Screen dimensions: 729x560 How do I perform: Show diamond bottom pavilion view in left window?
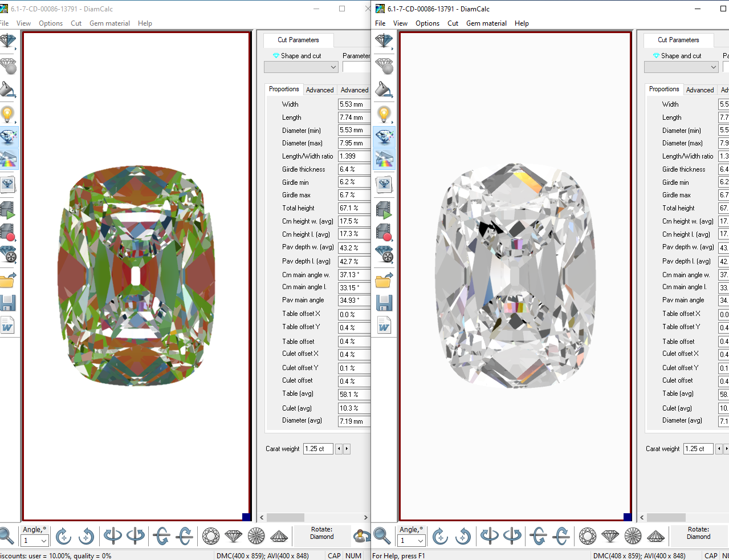click(256, 536)
